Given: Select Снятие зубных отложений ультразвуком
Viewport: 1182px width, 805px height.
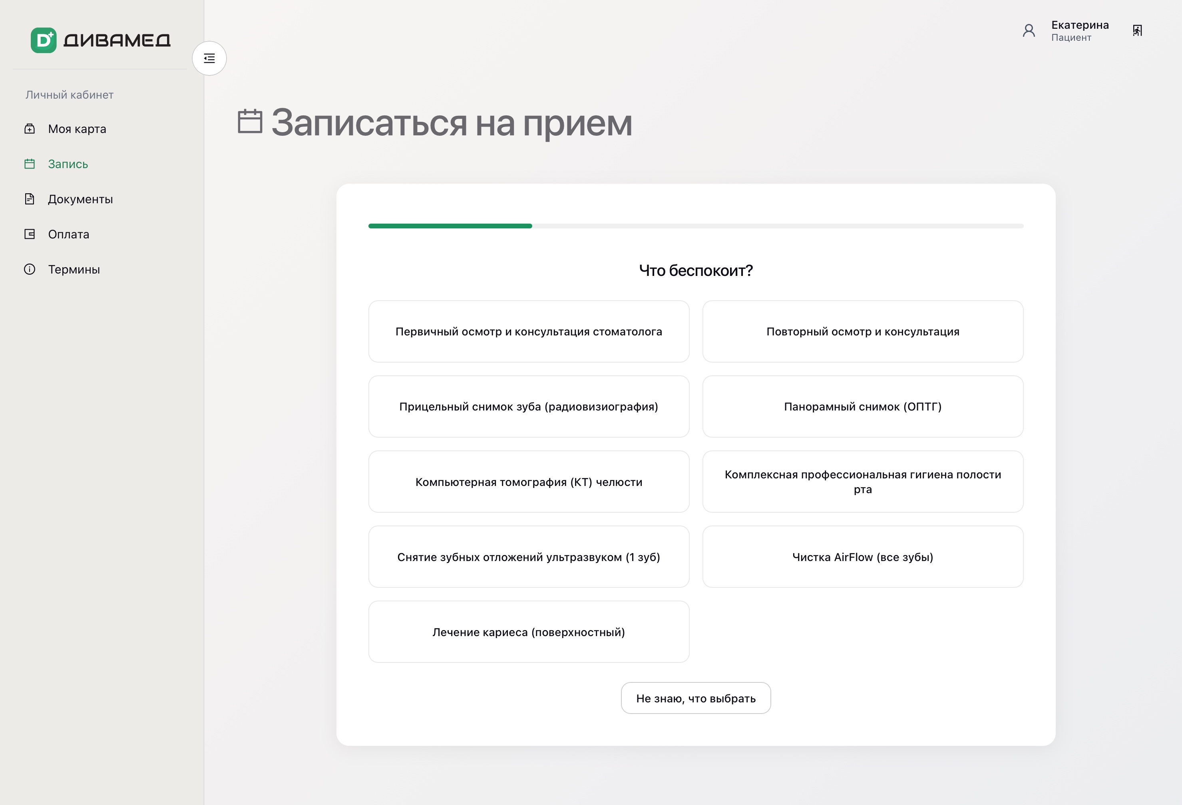Looking at the screenshot, I should point(528,557).
